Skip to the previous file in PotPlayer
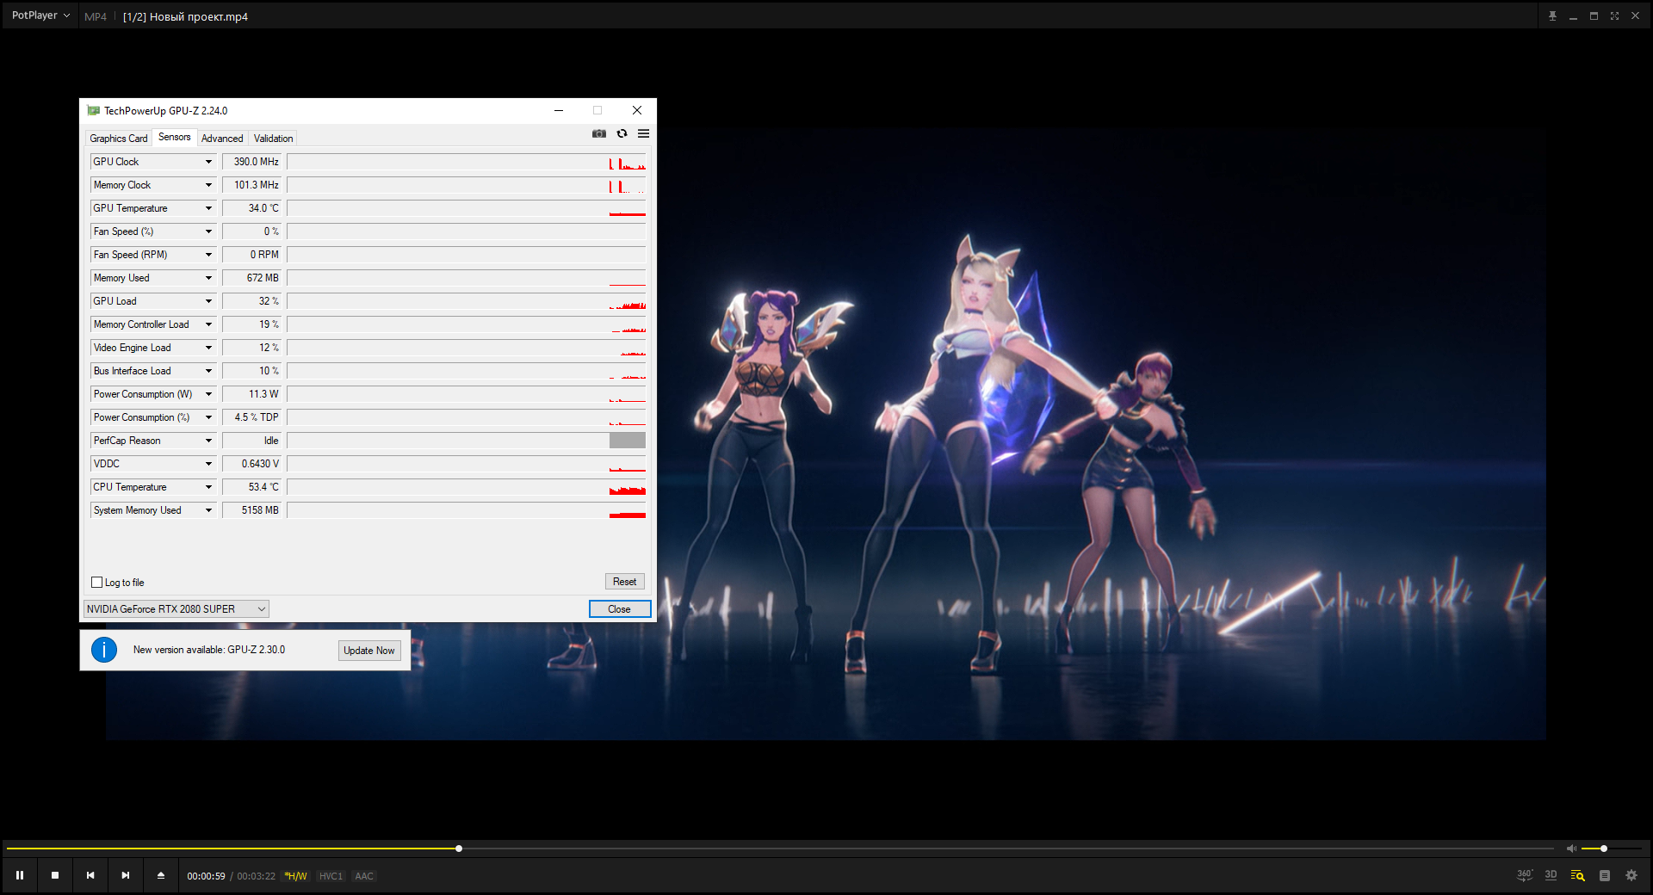 coord(90,875)
